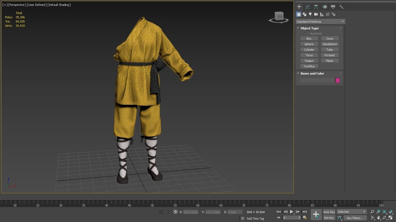Screen dimensions: 396x222
Task: Select the Field-of-View tool icon
Action: click(x=372, y=218)
